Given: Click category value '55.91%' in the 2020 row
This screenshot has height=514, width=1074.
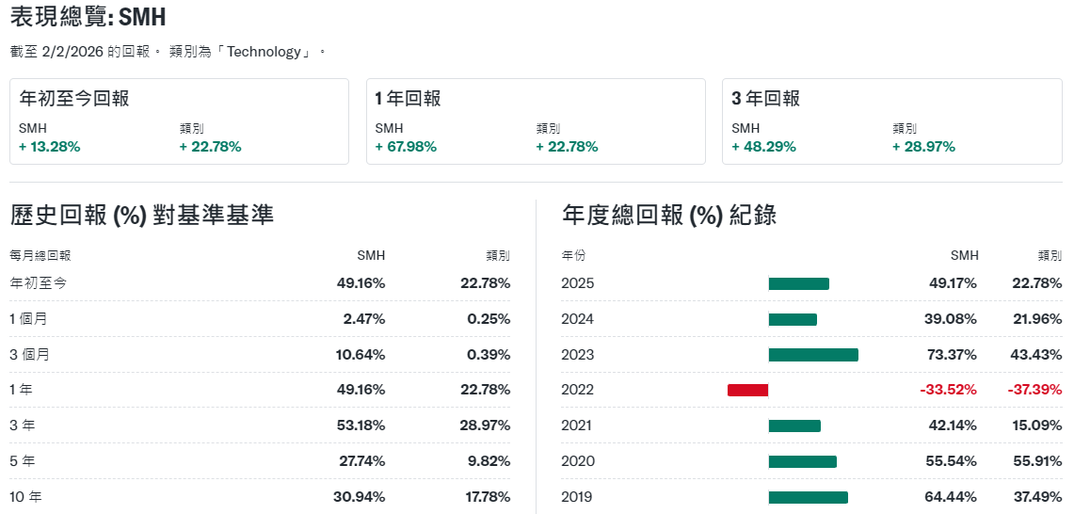Looking at the screenshot, I should click(1037, 461).
